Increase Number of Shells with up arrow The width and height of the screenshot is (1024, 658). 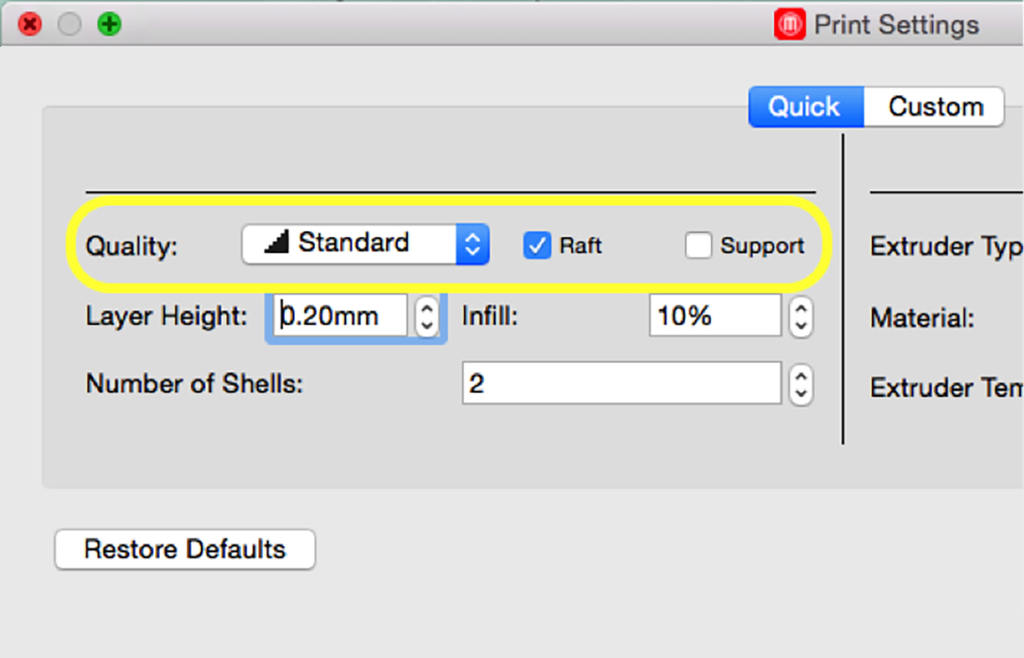point(800,374)
